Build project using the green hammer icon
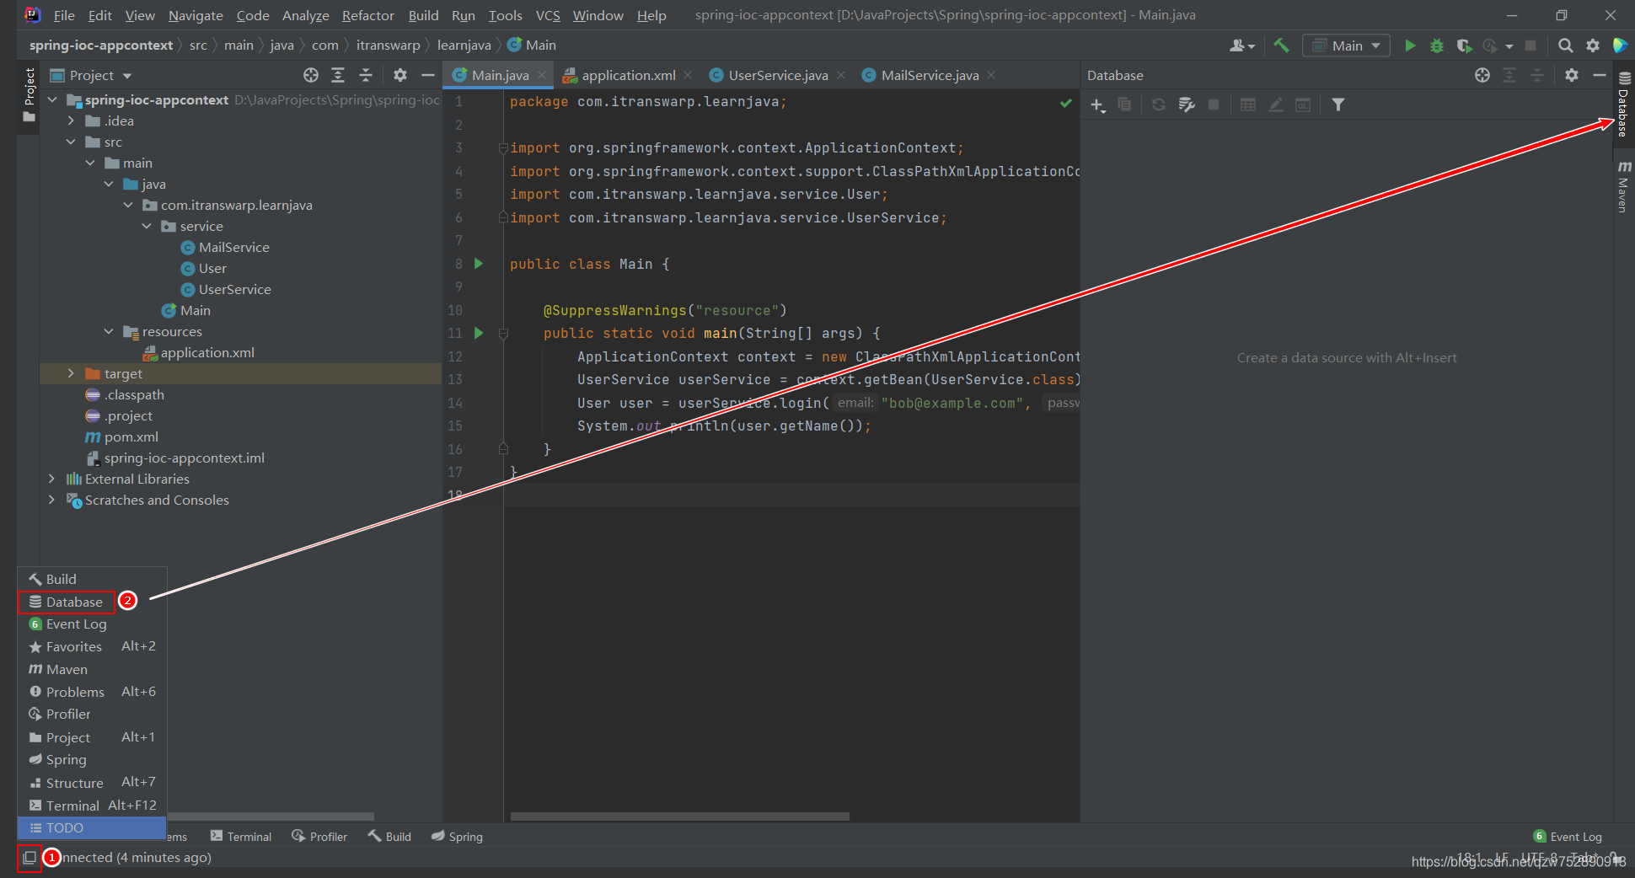The height and width of the screenshot is (878, 1635). 1281,46
